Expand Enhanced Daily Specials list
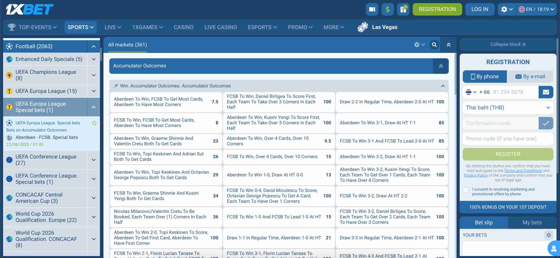The width and height of the screenshot is (560, 258). pyautogui.click(x=94, y=59)
